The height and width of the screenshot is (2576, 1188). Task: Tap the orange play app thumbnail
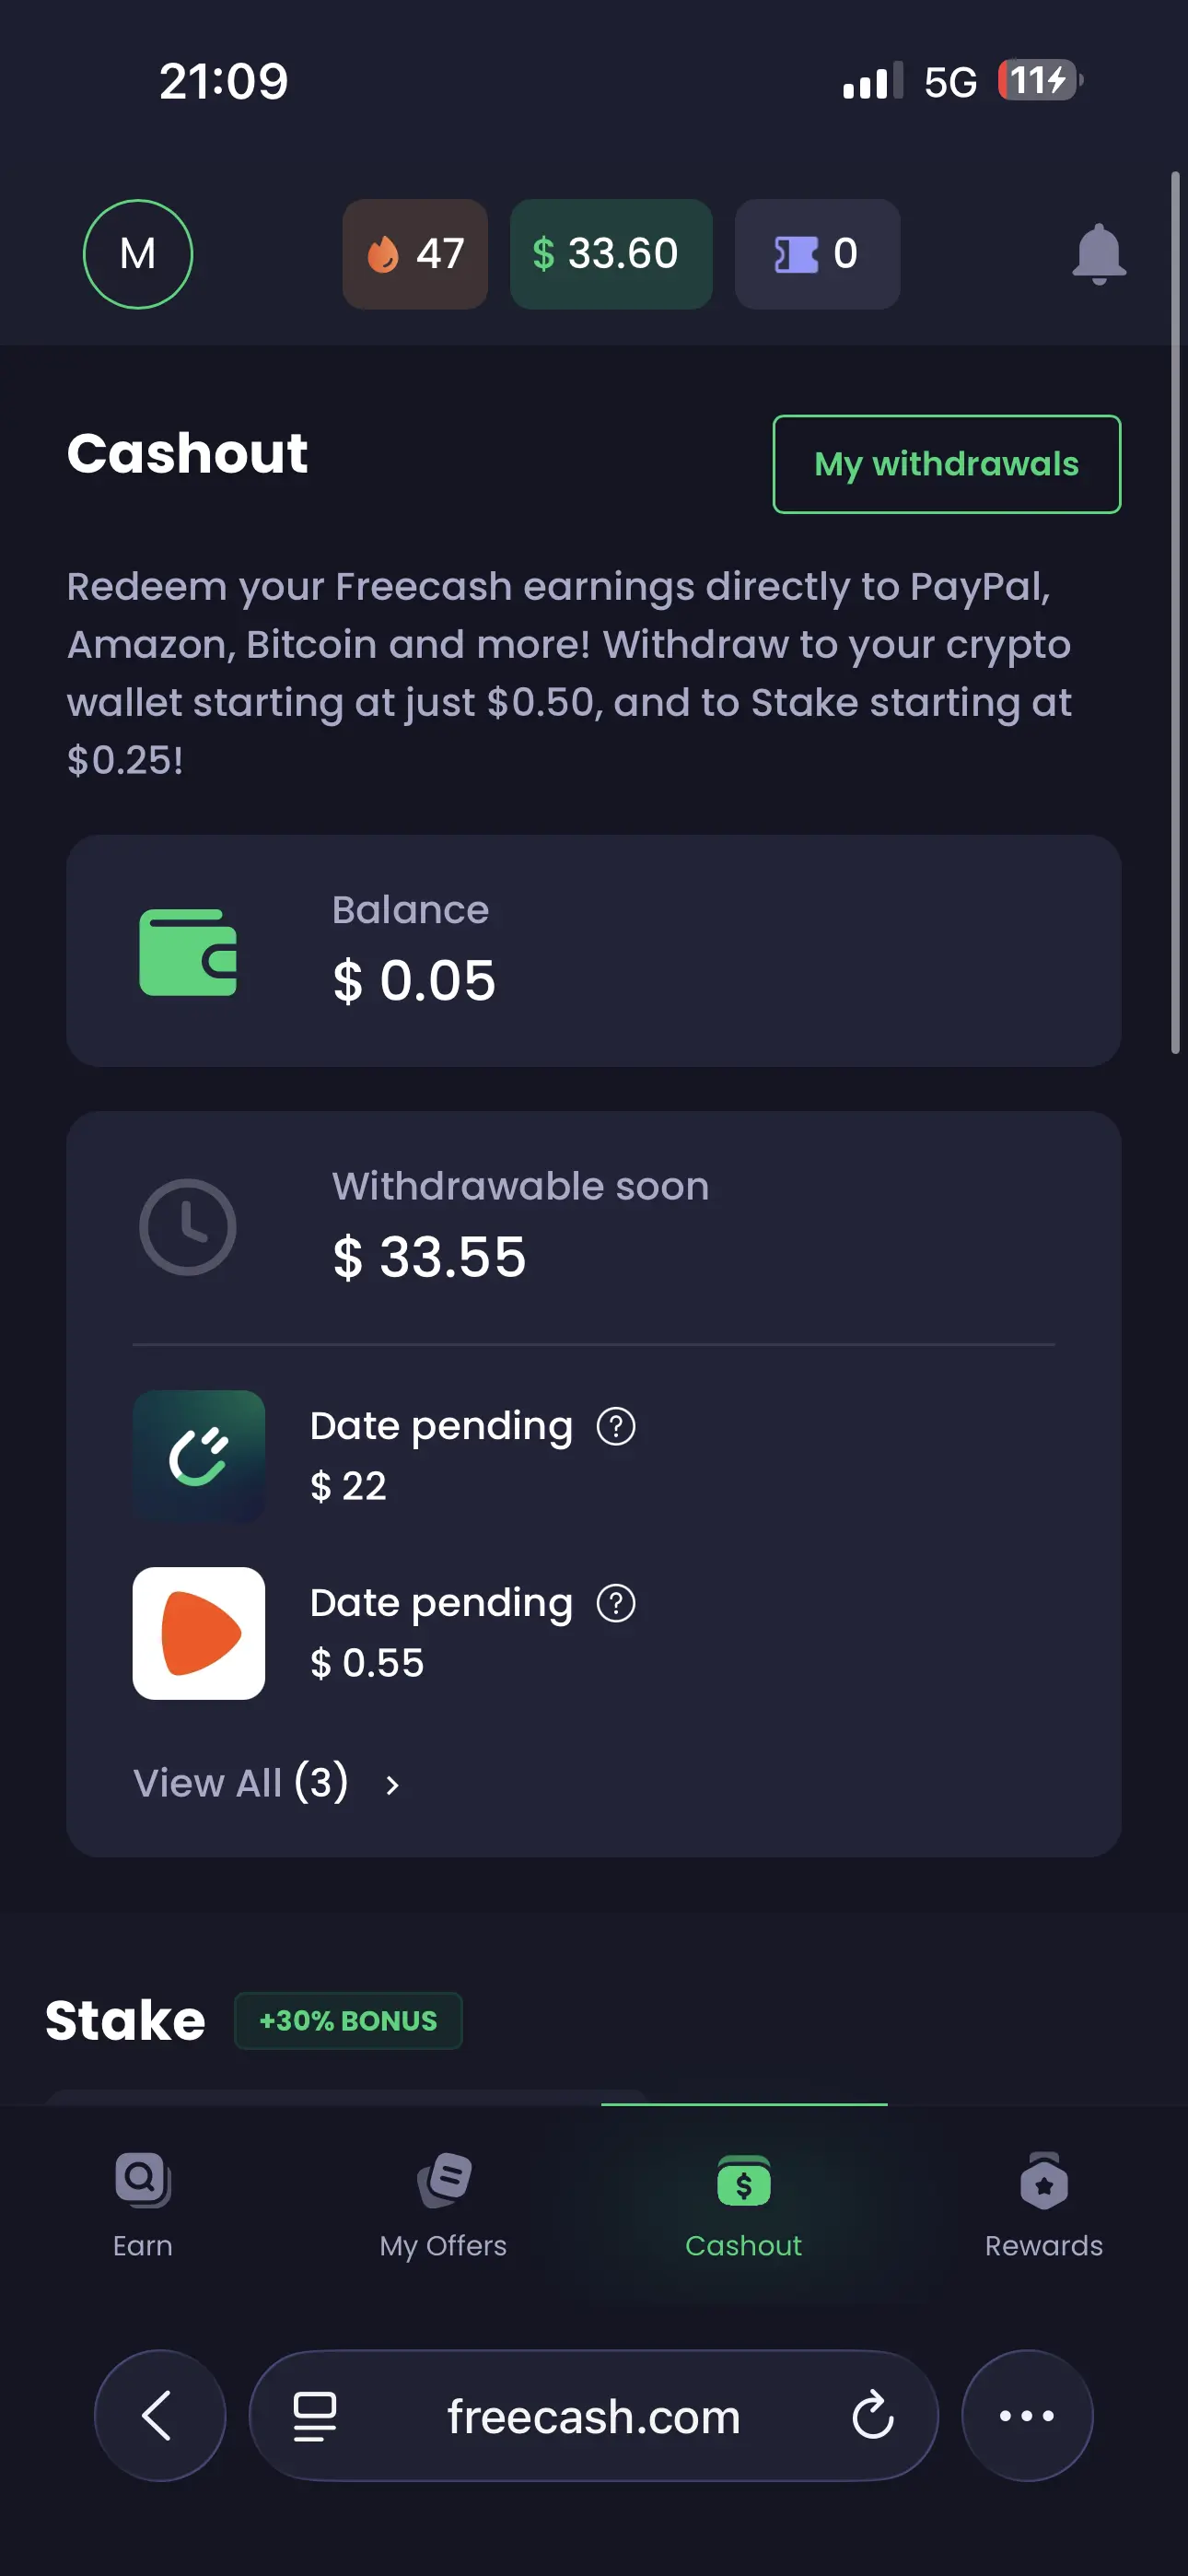pos(199,1633)
